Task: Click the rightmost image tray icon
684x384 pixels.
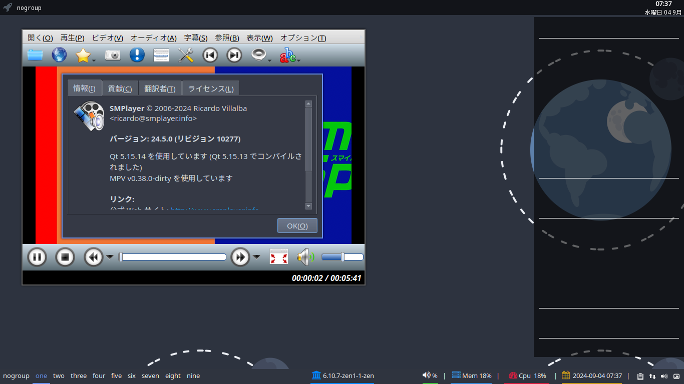Action: click(x=676, y=376)
